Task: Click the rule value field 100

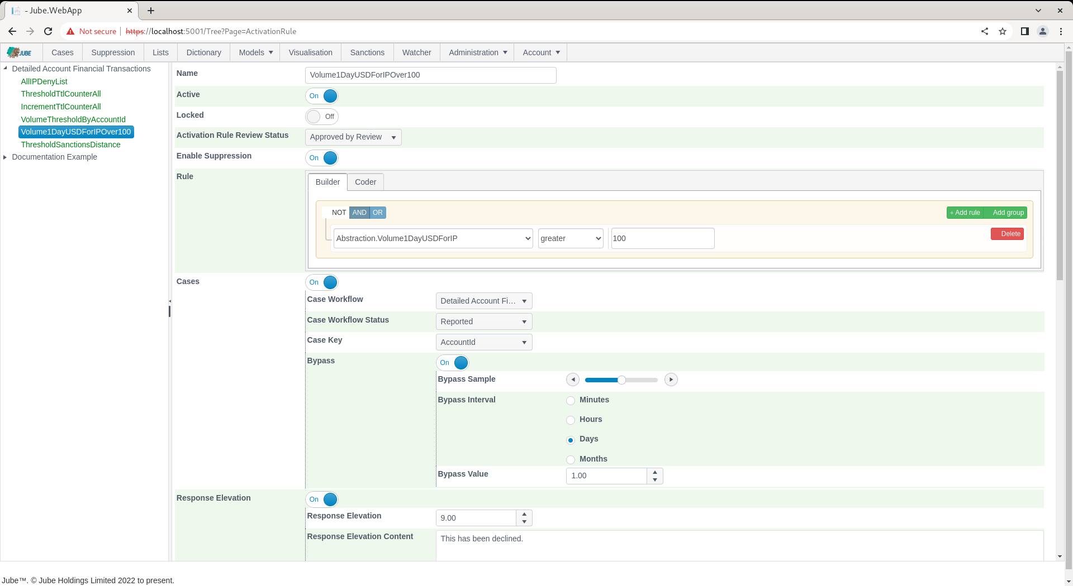Action: [663, 238]
